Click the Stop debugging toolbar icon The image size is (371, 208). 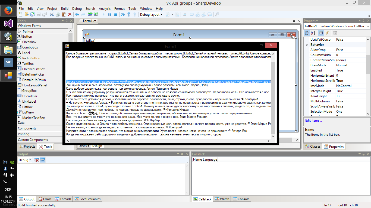[115, 14]
